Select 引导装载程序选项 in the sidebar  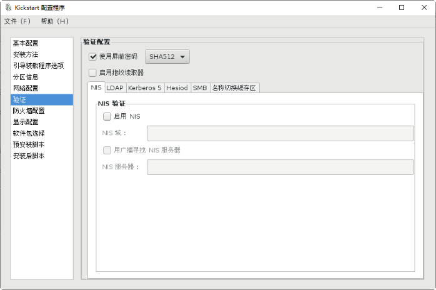point(42,66)
